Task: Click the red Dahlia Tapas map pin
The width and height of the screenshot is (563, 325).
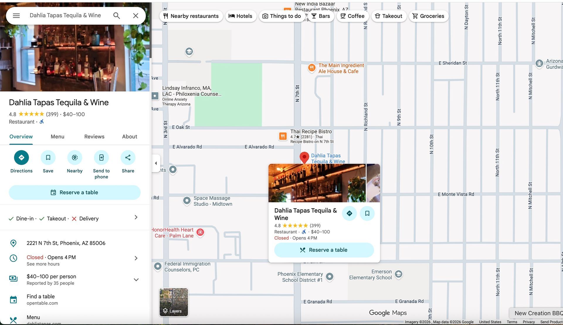Action: point(304,157)
